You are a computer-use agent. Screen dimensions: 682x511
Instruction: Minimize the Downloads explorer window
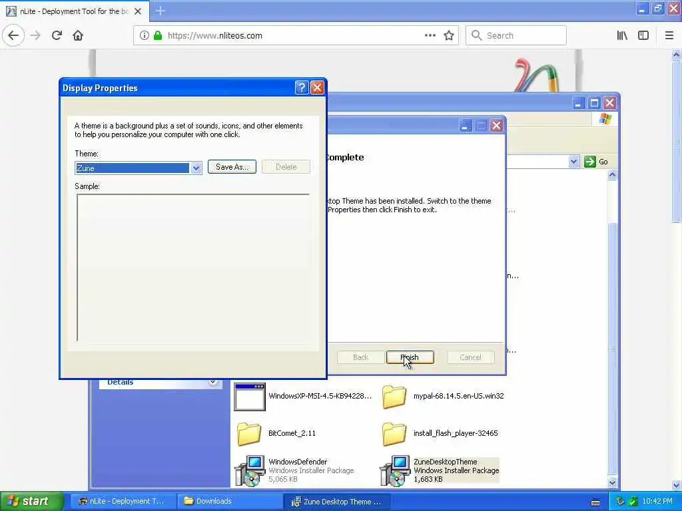578,103
